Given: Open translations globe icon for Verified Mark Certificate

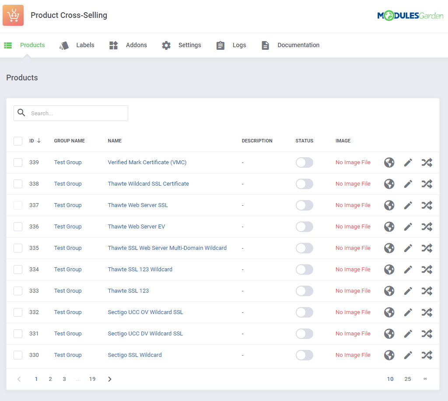Looking at the screenshot, I should point(389,162).
